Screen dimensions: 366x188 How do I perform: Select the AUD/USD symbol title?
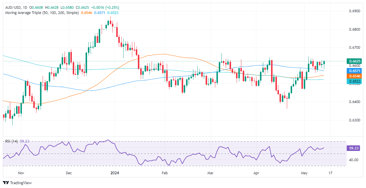12,8
